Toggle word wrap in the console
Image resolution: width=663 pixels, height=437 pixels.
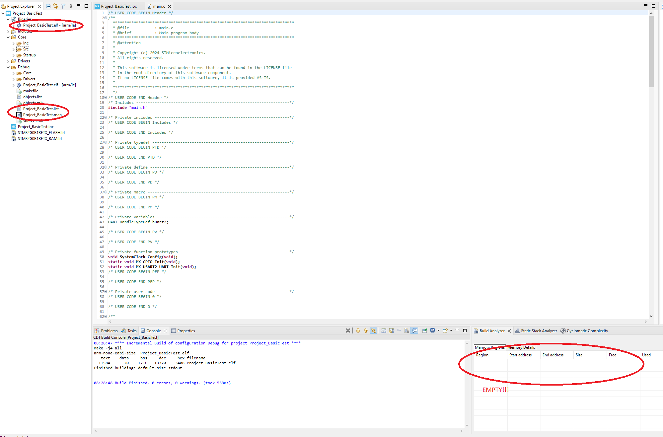(399, 330)
